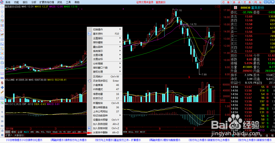Choose 设置条件预警 in context menu
Image resolution: width=275 pixels, height=143 pixels.
coord(105,120)
